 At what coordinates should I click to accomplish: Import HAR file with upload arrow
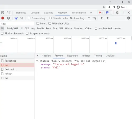tap(102, 18)
